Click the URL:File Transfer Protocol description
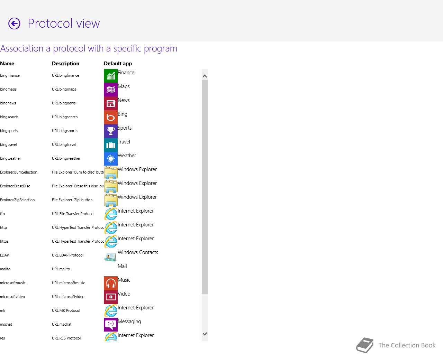 (x=73, y=214)
